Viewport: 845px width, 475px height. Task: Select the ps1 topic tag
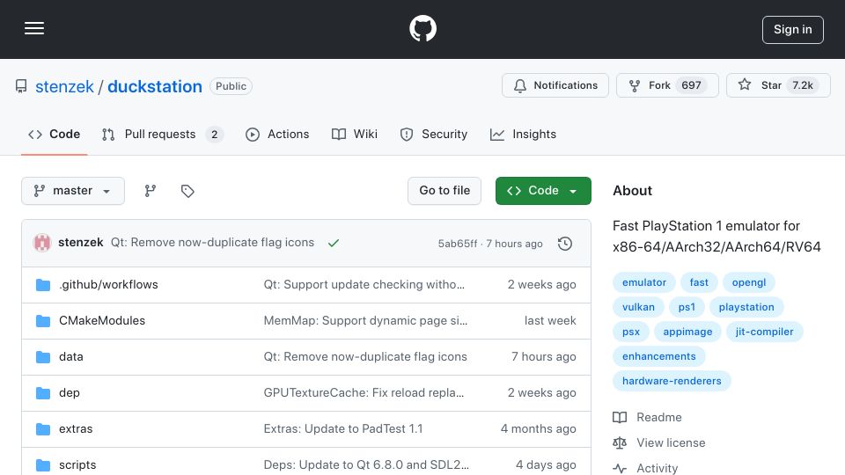[687, 307]
